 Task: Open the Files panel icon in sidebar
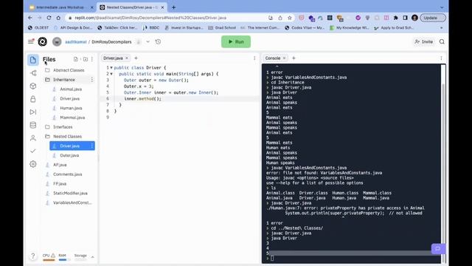32,60
